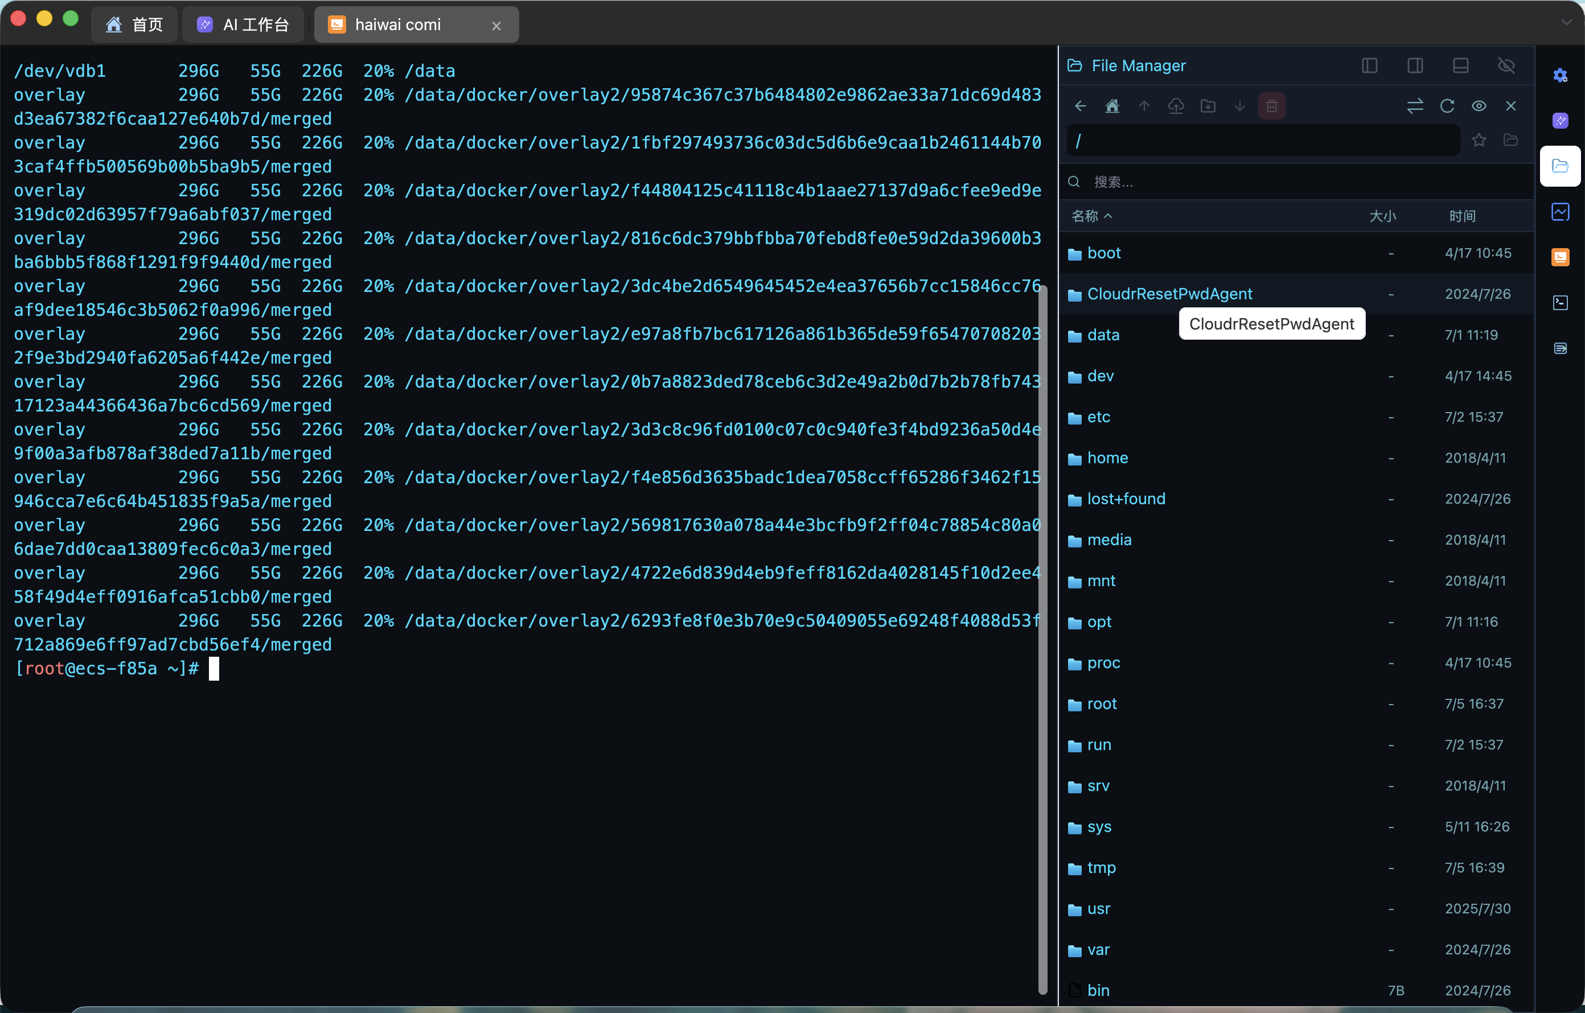Click the /dev/vdb1 line in terminal
The height and width of the screenshot is (1013, 1585).
[235, 71]
